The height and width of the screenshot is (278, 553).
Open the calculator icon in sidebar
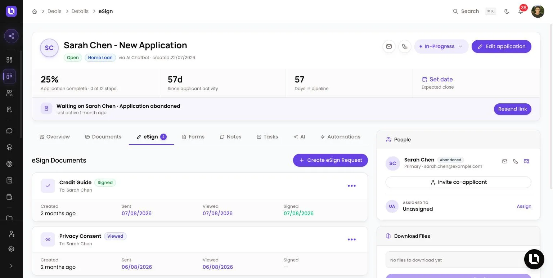(x=9, y=180)
